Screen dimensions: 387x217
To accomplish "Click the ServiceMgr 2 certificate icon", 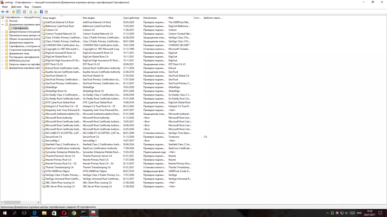I will click(44, 140).
